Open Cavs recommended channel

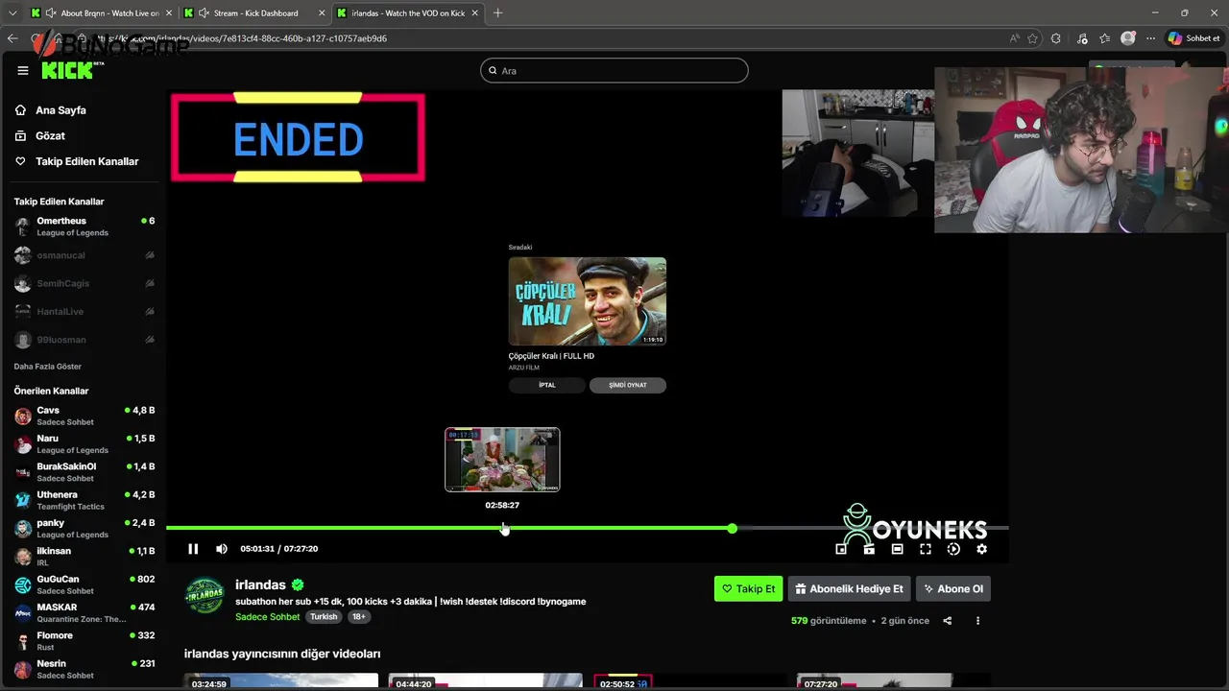pyautogui.click(x=84, y=416)
